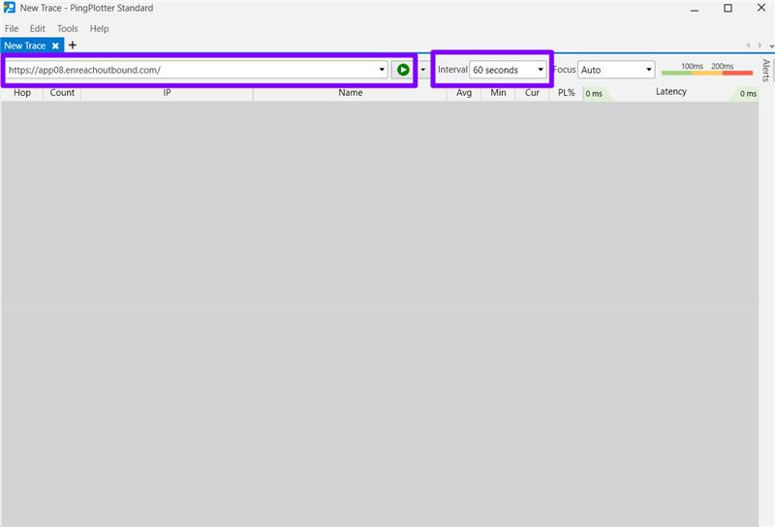Click the Avg column header
Screen dimensions: 775x527
click(x=464, y=92)
